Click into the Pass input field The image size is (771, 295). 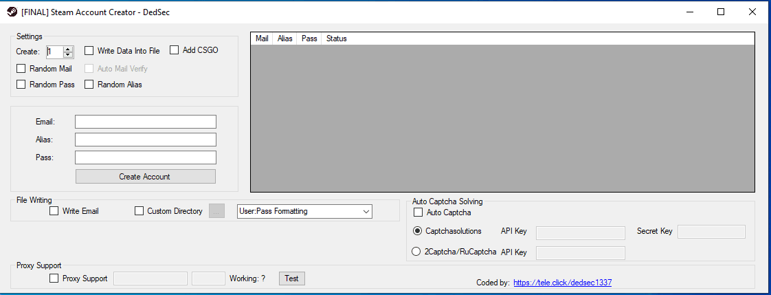click(146, 158)
